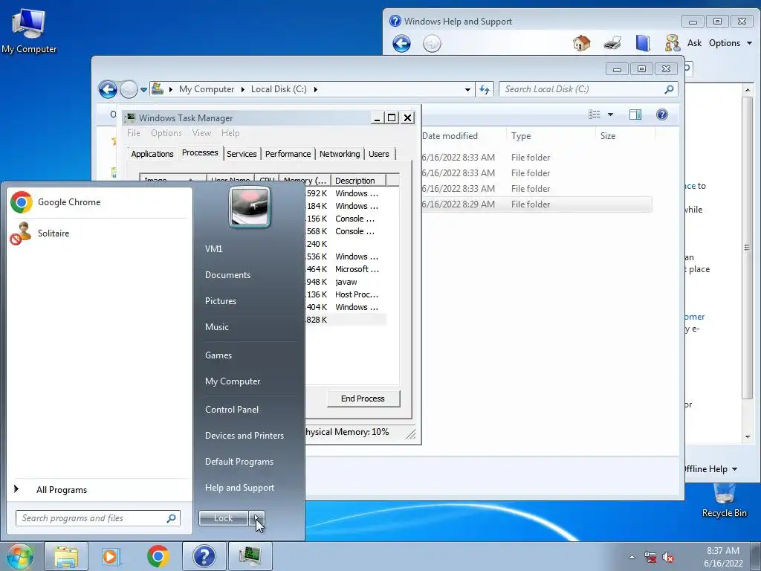Sort processes by Description column

358,181
